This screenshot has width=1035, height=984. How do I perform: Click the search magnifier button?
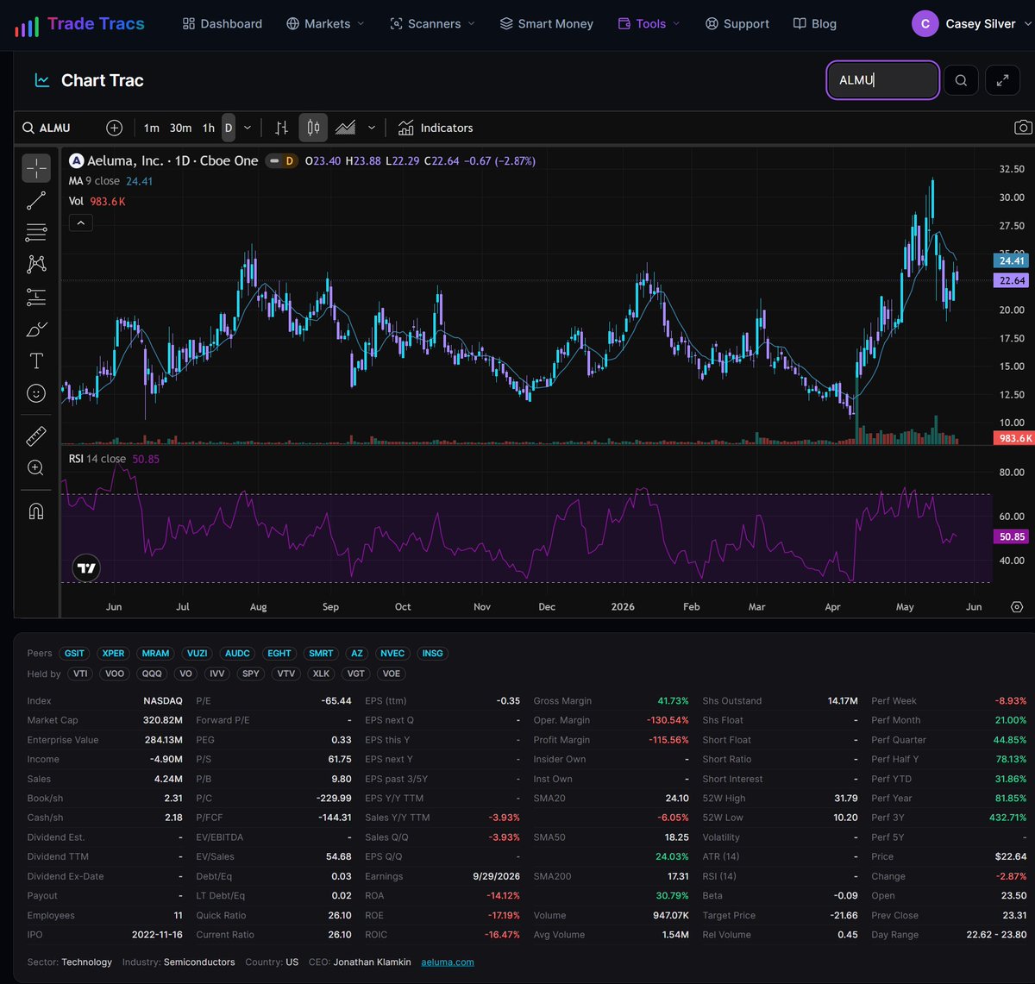coord(961,80)
